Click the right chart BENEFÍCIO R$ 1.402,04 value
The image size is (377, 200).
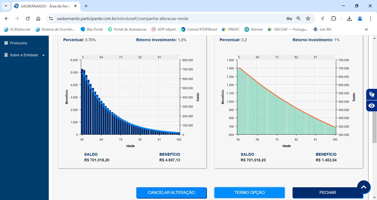(326, 160)
